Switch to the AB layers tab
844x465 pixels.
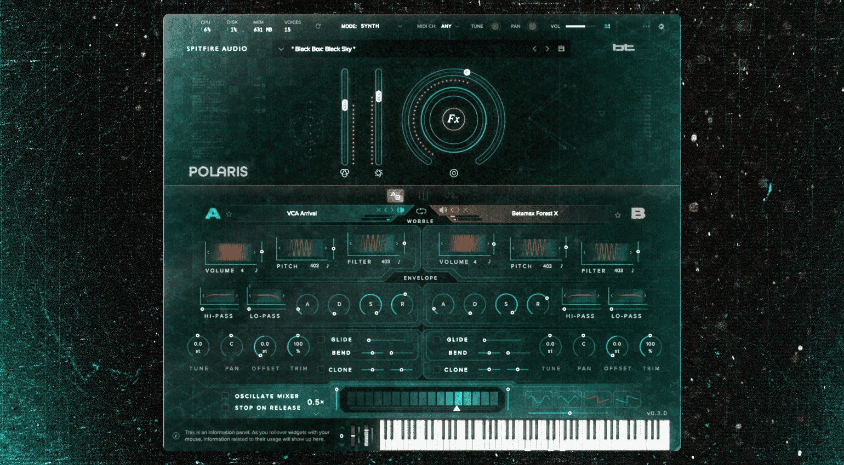point(395,196)
